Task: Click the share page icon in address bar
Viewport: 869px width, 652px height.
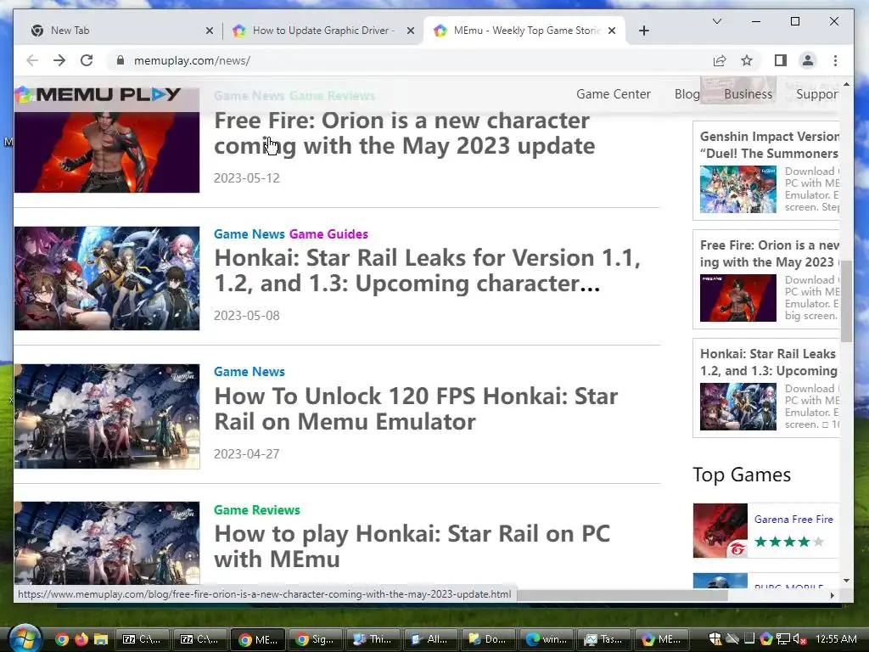Action: point(720,60)
